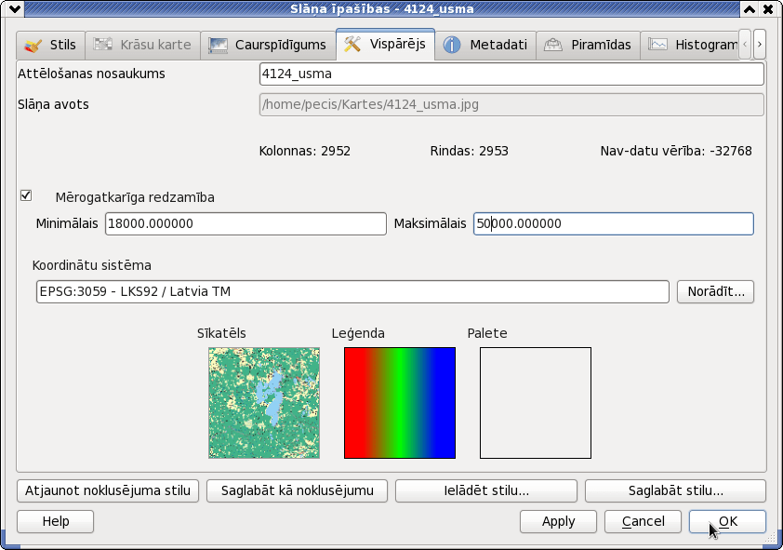Click the Rindas: 2953 text
This screenshot has height=550, width=783.
coord(470,151)
